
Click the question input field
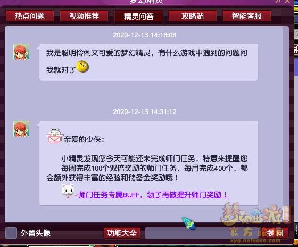[202, 233]
